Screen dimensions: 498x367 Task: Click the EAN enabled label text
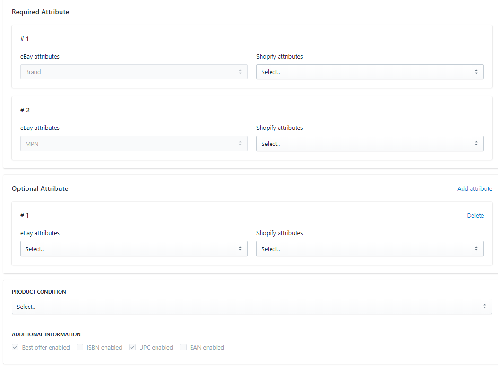pyautogui.click(x=207, y=348)
